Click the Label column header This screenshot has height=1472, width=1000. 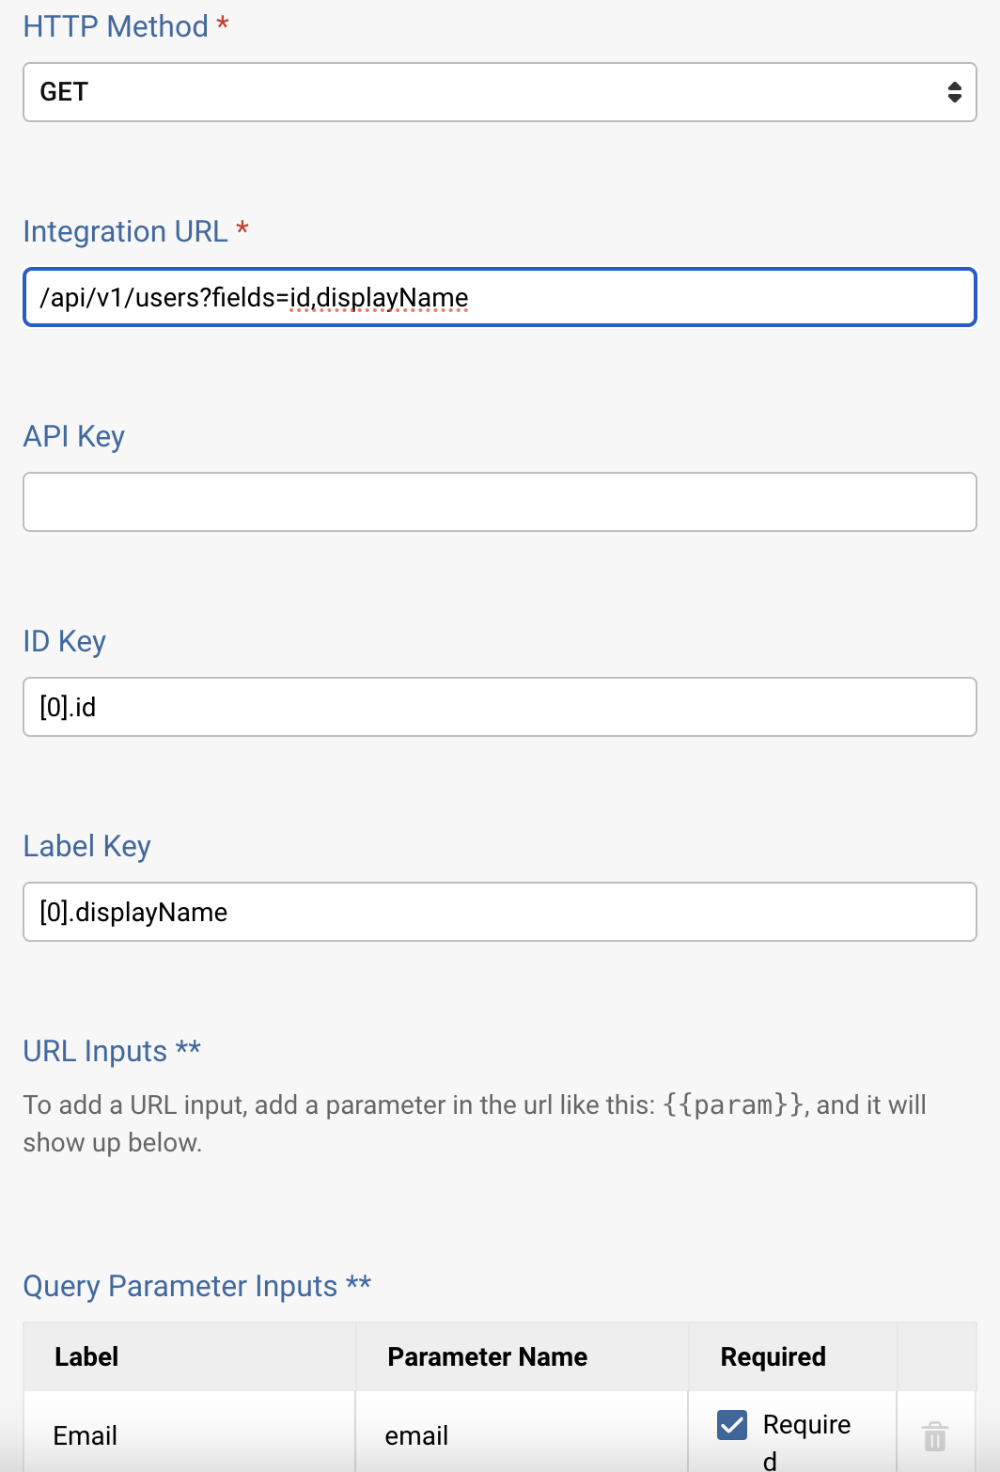[x=86, y=1356]
